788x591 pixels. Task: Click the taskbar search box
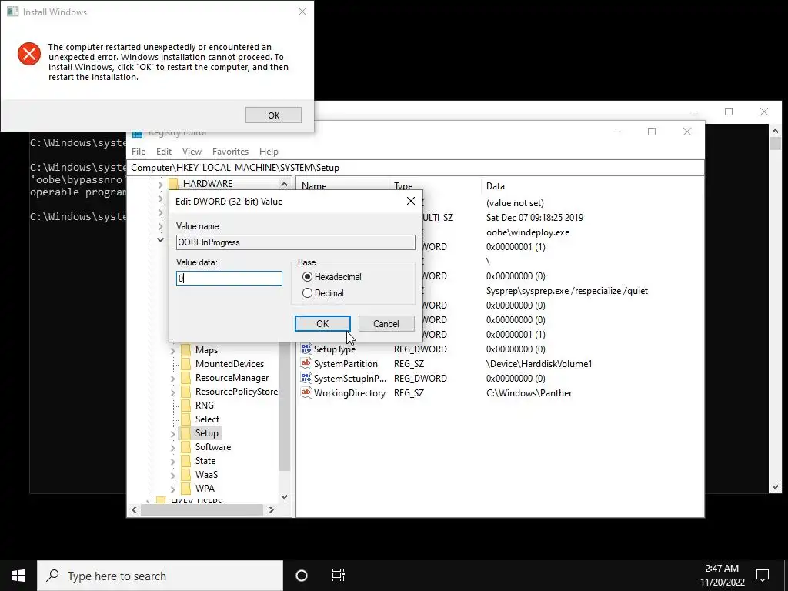(160, 576)
